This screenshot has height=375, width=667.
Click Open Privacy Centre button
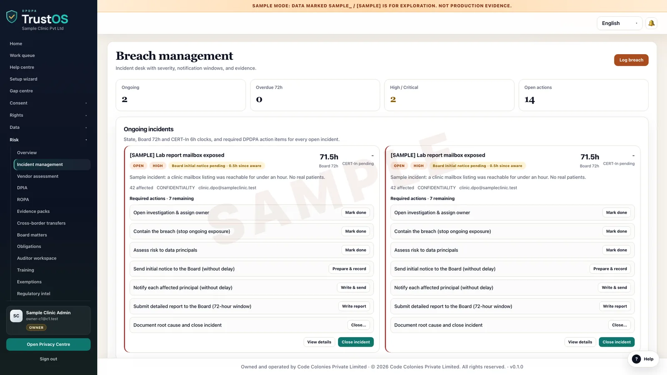pyautogui.click(x=48, y=345)
